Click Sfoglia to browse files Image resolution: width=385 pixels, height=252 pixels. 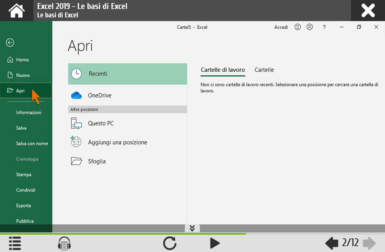[127, 161]
